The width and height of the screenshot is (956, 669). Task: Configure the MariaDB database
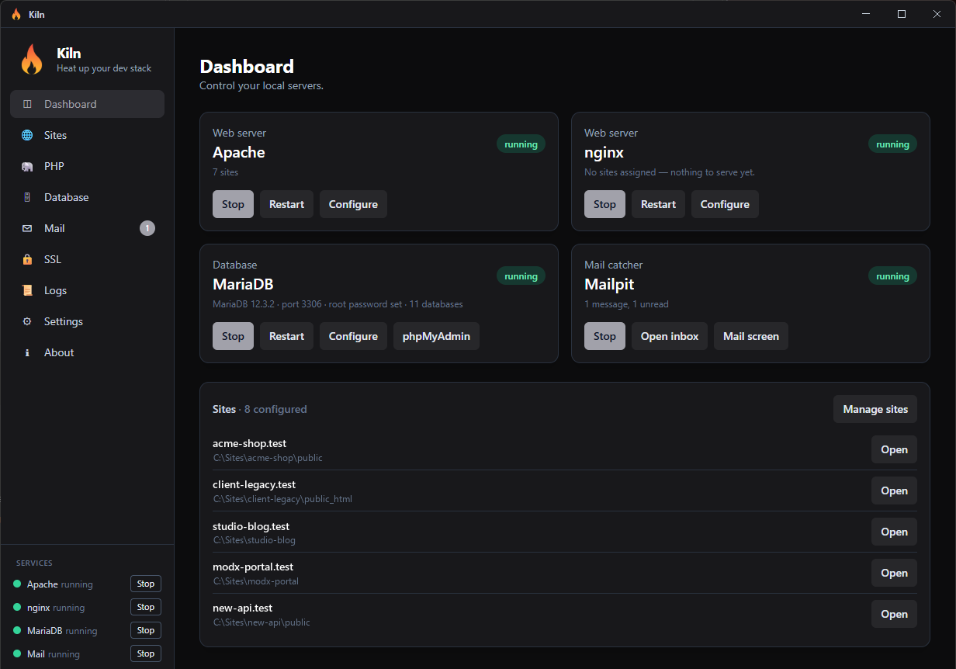(353, 336)
